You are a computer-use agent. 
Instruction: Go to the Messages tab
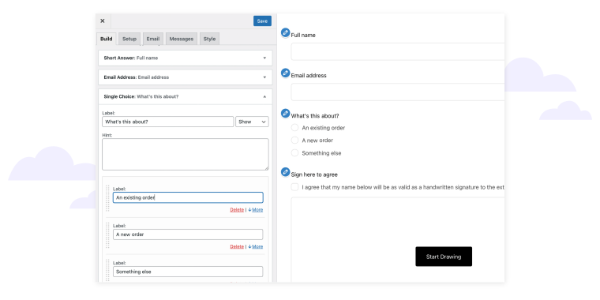click(x=182, y=39)
